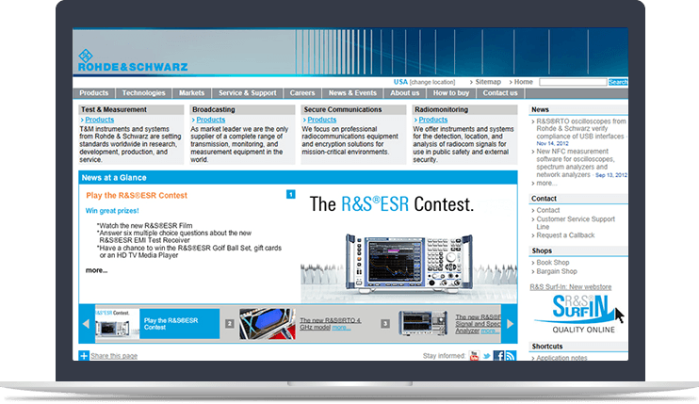Click the RSS feed icon

point(511,356)
